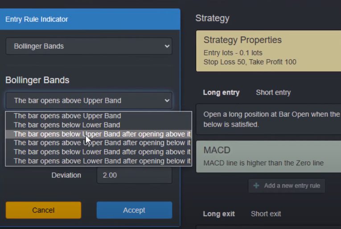This screenshot has width=341, height=229.
Task: Click the Open a long position description box
Action: point(269,119)
